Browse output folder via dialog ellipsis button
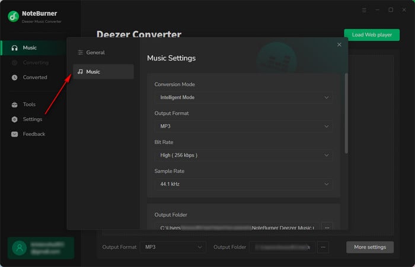 (327, 227)
